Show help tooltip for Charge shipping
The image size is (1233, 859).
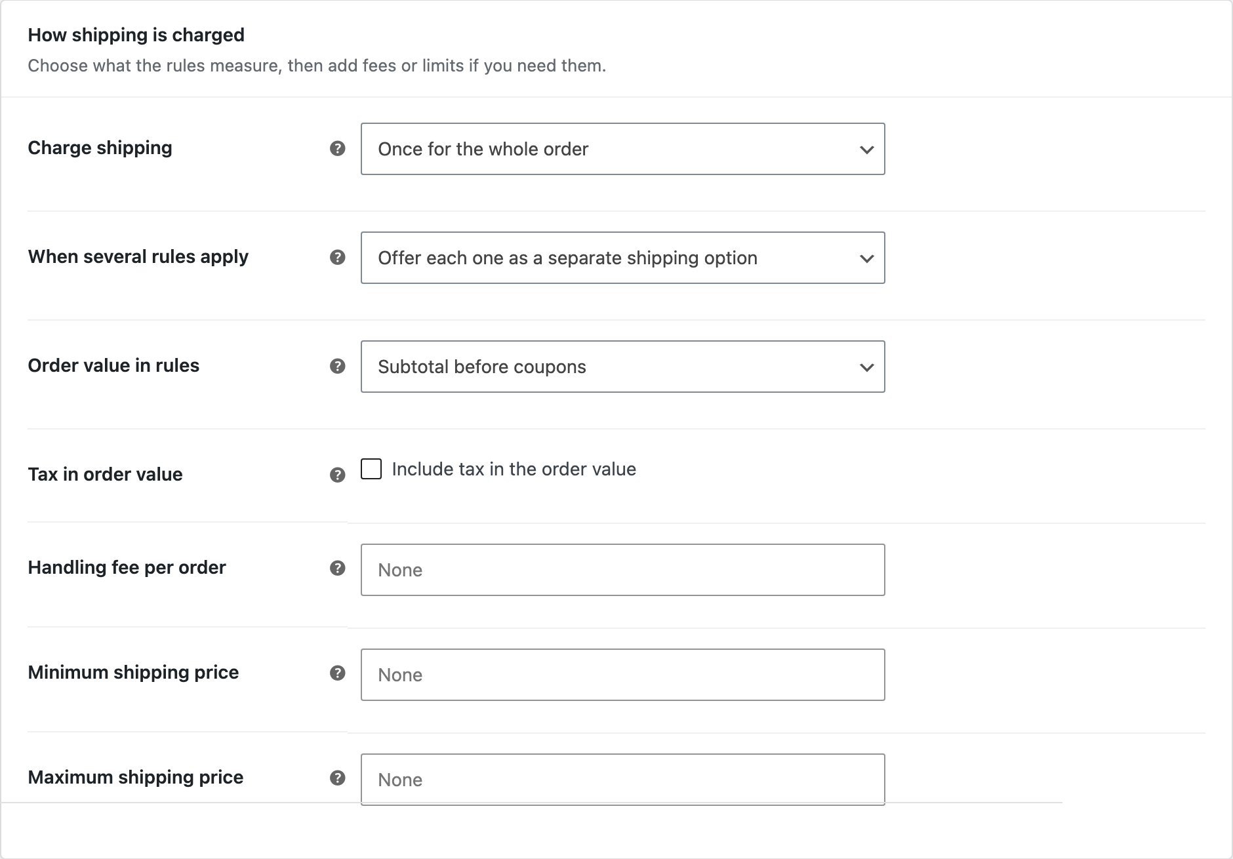click(337, 148)
